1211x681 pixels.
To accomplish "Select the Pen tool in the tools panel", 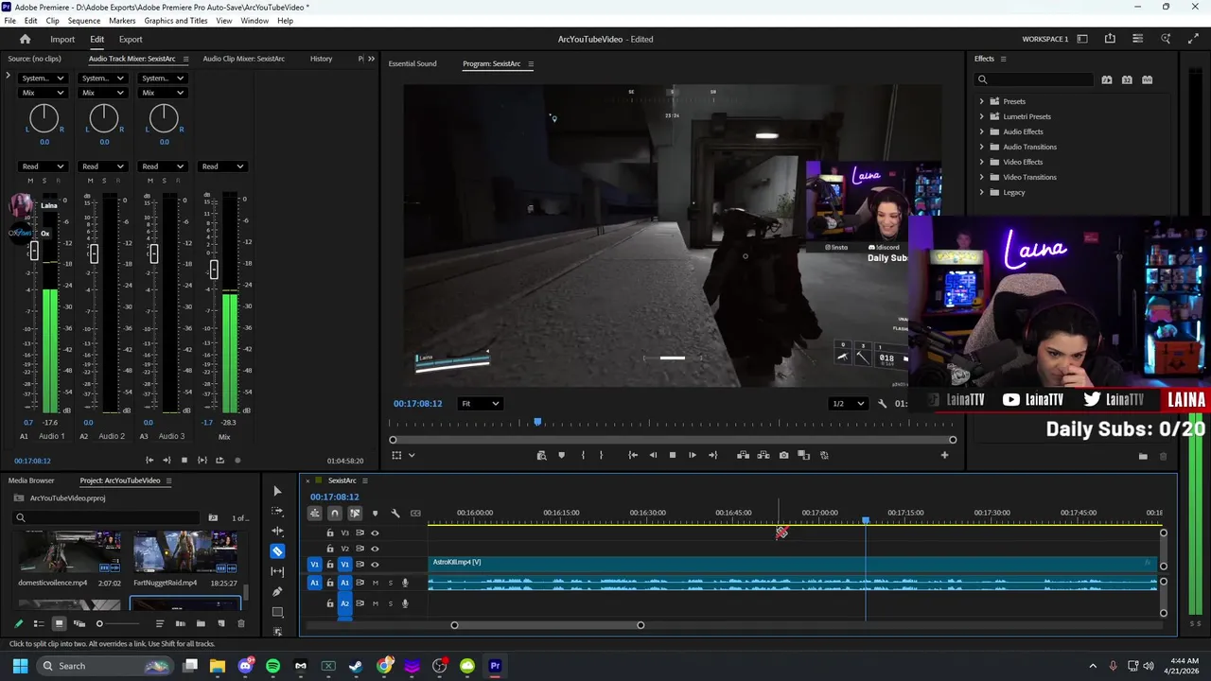I will pyautogui.click(x=277, y=591).
